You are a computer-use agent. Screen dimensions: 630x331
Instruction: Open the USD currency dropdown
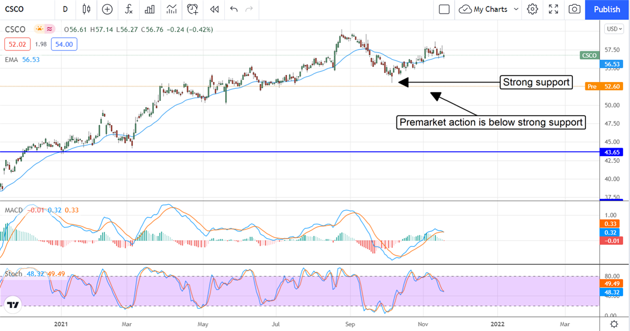[613, 29]
